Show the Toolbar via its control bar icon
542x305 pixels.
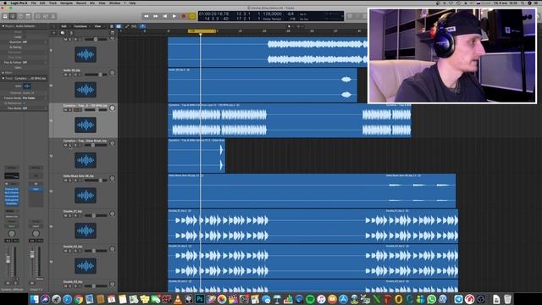28,16
